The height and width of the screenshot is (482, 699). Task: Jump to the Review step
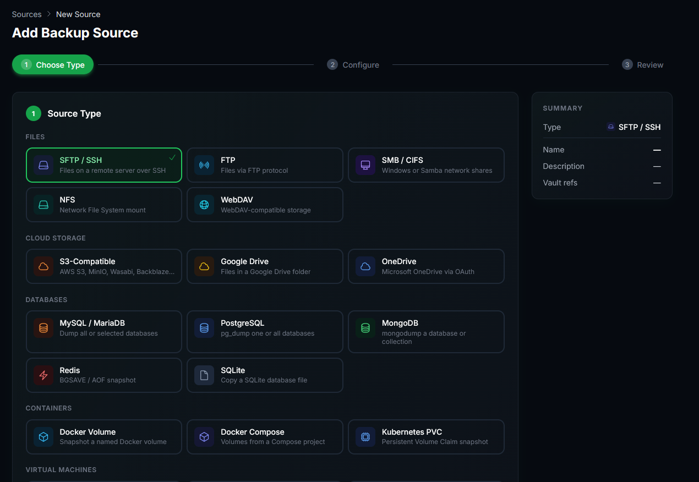643,65
